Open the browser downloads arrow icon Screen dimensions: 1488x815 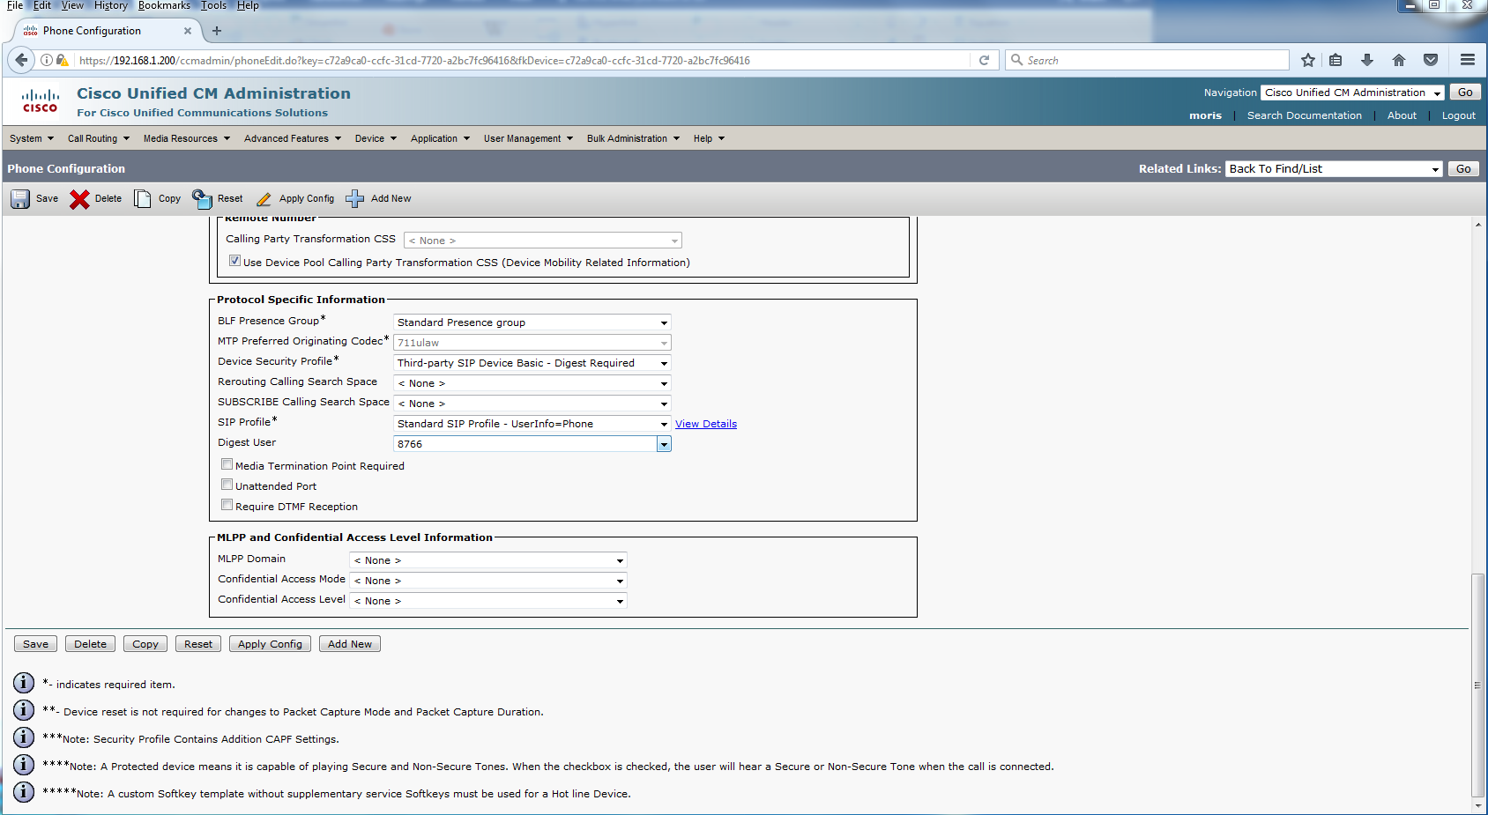(x=1367, y=60)
